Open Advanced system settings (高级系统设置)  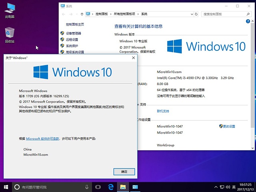75,52
